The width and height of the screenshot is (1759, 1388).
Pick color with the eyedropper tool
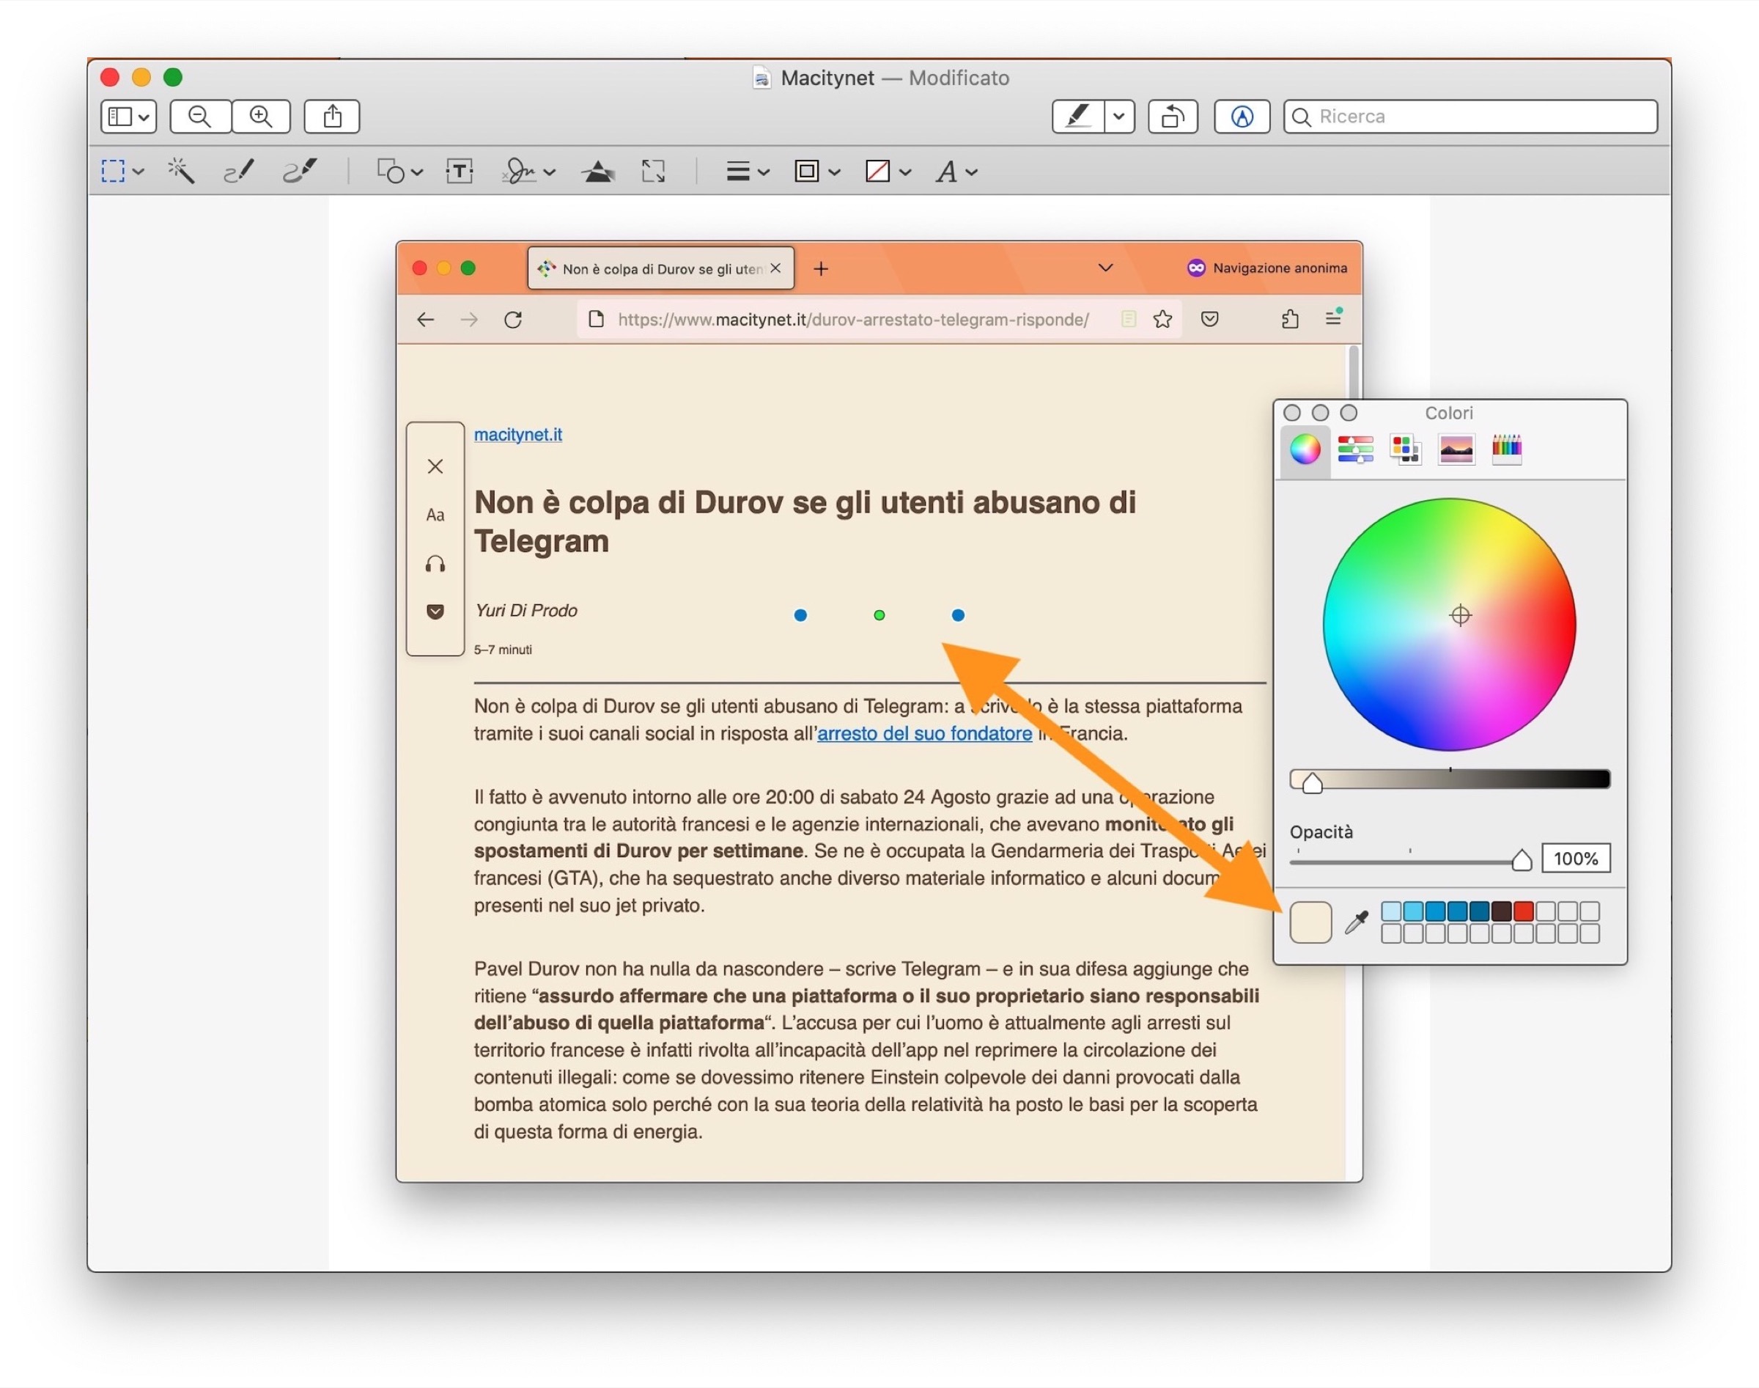point(1356,922)
